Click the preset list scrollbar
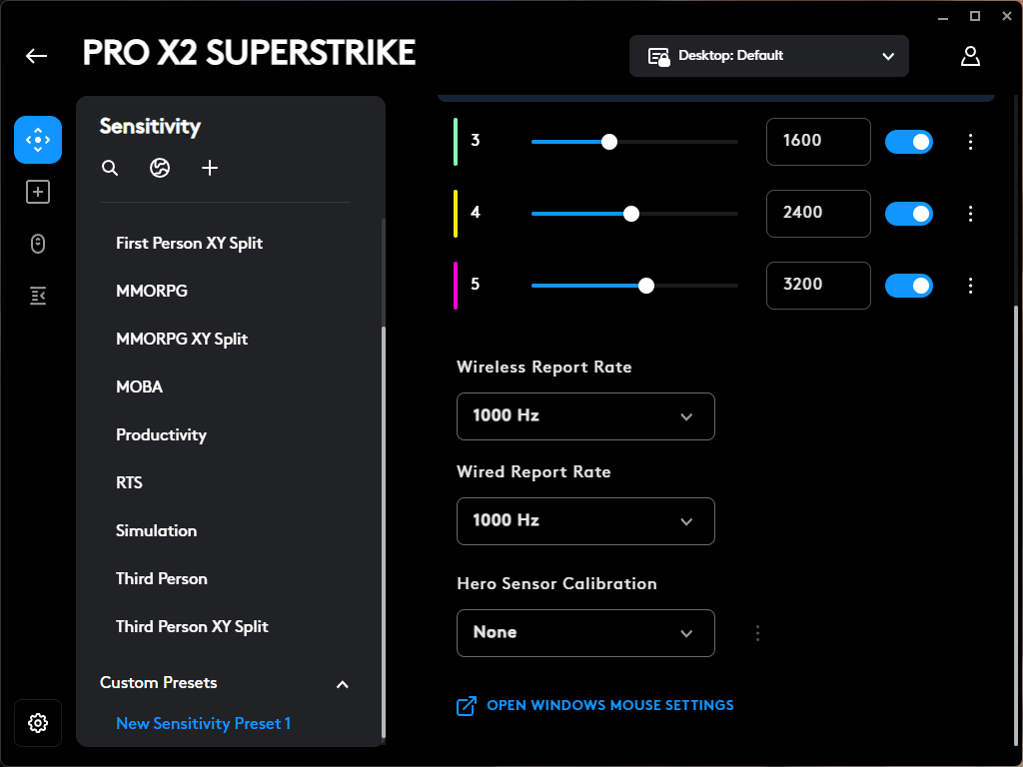This screenshot has height=767, width=1023. pos(383,531)
